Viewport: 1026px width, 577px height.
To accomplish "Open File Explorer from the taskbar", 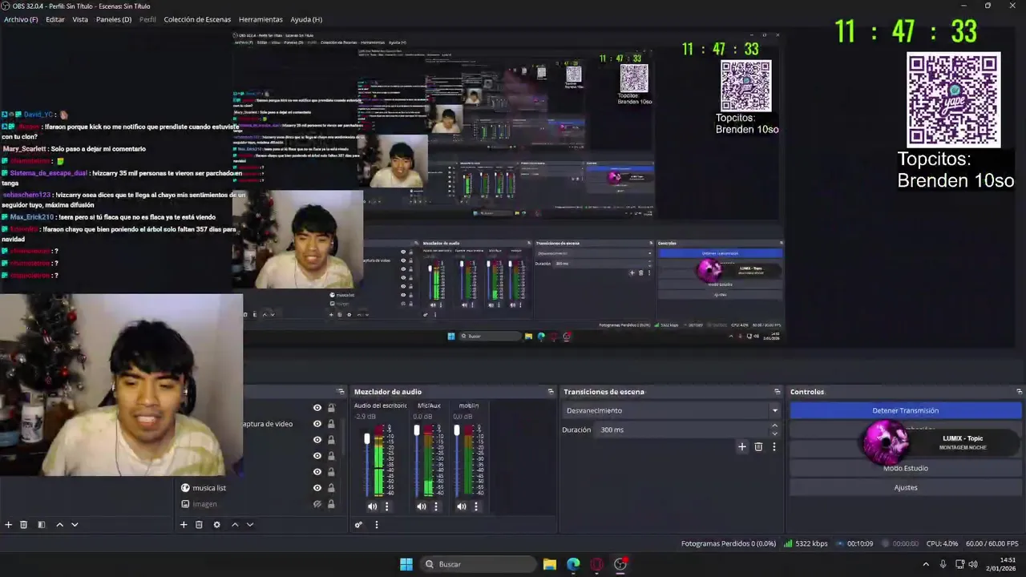I will pyautogui.click(x=550, y=564).
